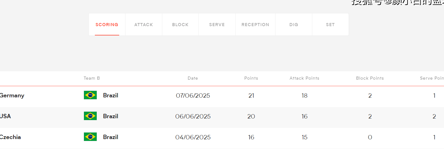Click Brazil flag in Czechia match row

(90, 137)
